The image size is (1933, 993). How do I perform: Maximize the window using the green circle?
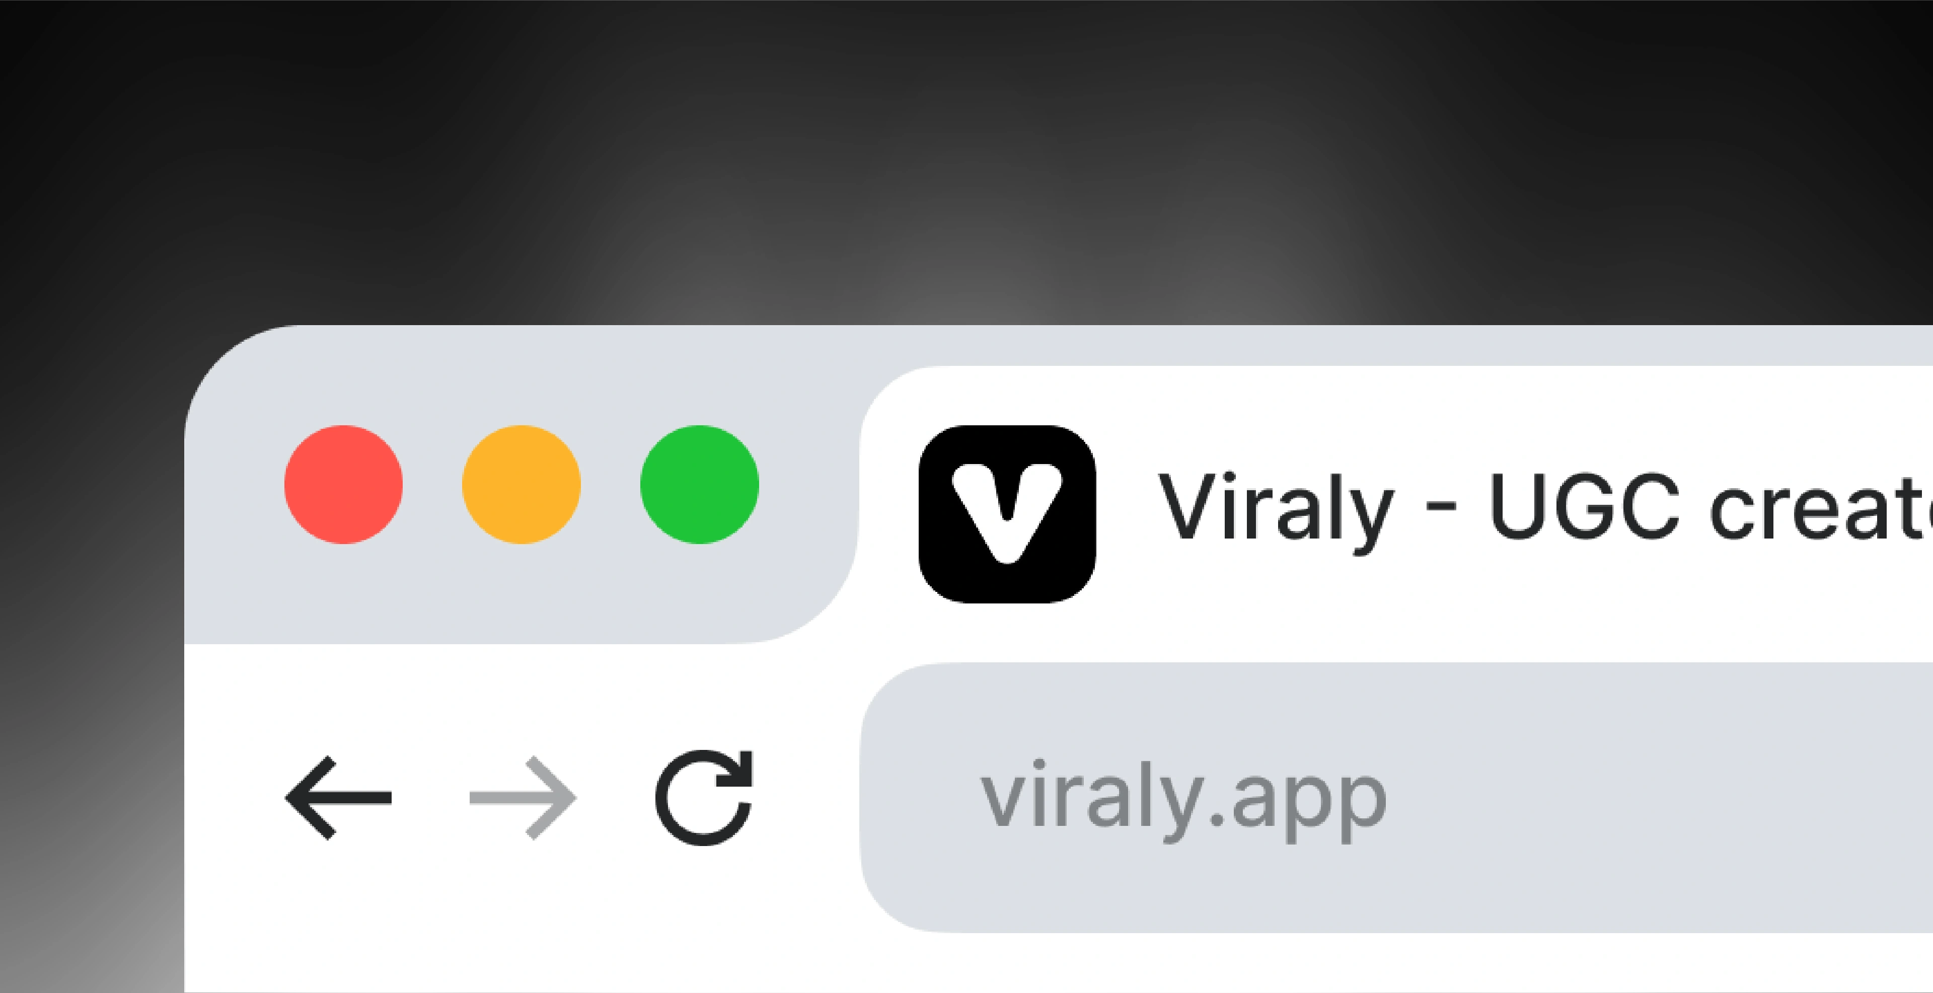pyautogui.click(x=699, y=485)
